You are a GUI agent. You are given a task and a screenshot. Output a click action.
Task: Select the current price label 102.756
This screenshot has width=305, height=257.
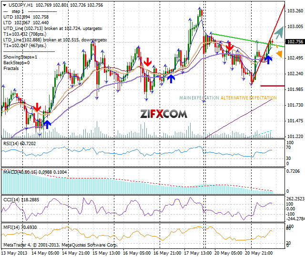[x=295, y=42]
